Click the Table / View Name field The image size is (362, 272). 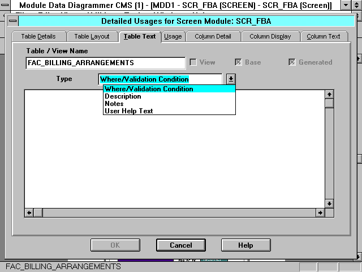tap(105, 63)
